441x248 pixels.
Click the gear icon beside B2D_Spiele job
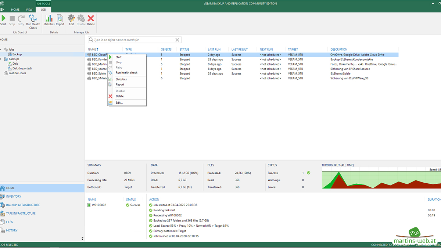click(x=89, y=74)
